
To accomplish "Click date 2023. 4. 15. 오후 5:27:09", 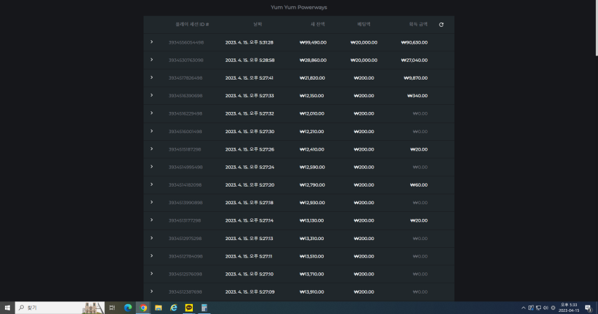I will pyautogui.click(x=250, y=292).
